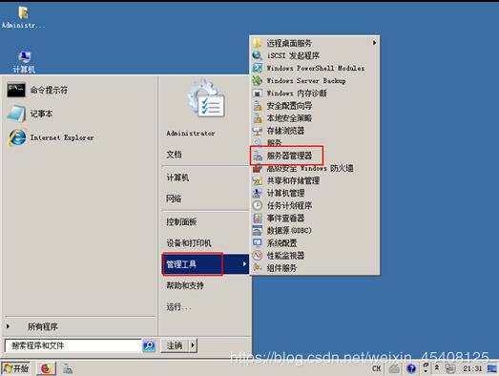Open 事件查看器
The image size is (499, 376).
pyautogui.click(x=315, y=219)
